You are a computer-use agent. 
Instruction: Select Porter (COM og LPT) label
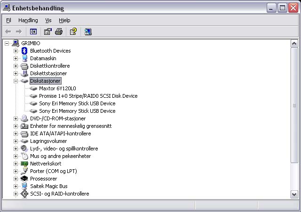(x=53, y=171)
